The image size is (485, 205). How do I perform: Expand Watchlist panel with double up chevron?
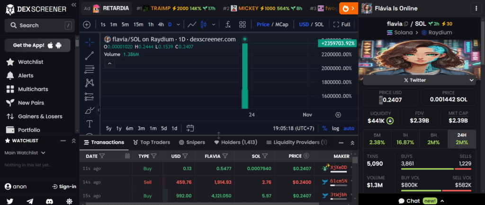(73, 141)
